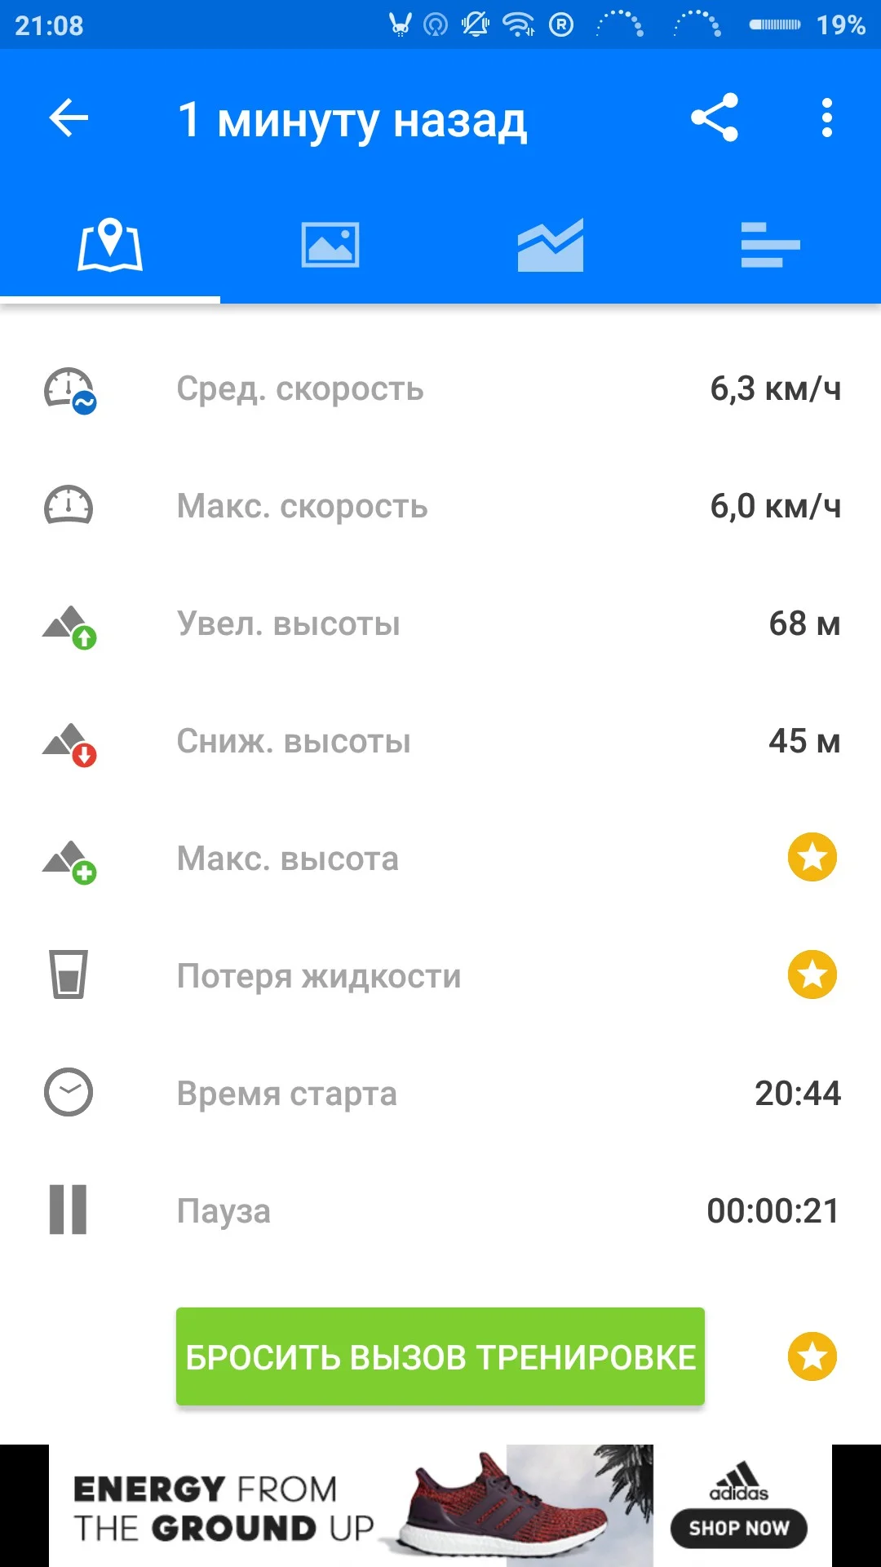Image resolution: width=881 pixels, height=1567 pixels.
Task: Open the photos tab
Action: pos(330,245)
